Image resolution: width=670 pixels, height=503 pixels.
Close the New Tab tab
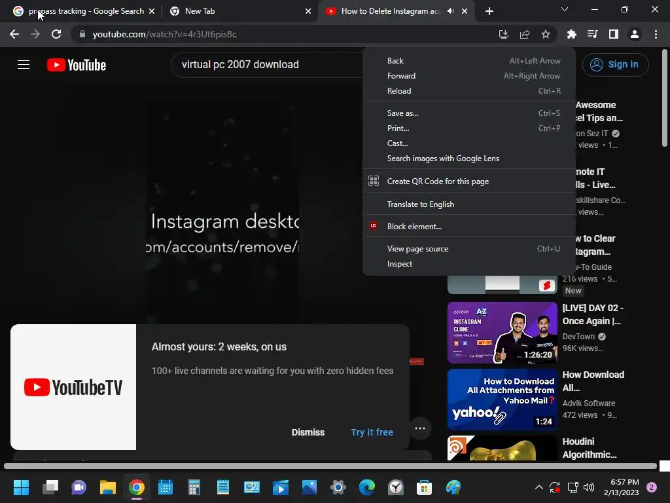(x=308, y=11)
